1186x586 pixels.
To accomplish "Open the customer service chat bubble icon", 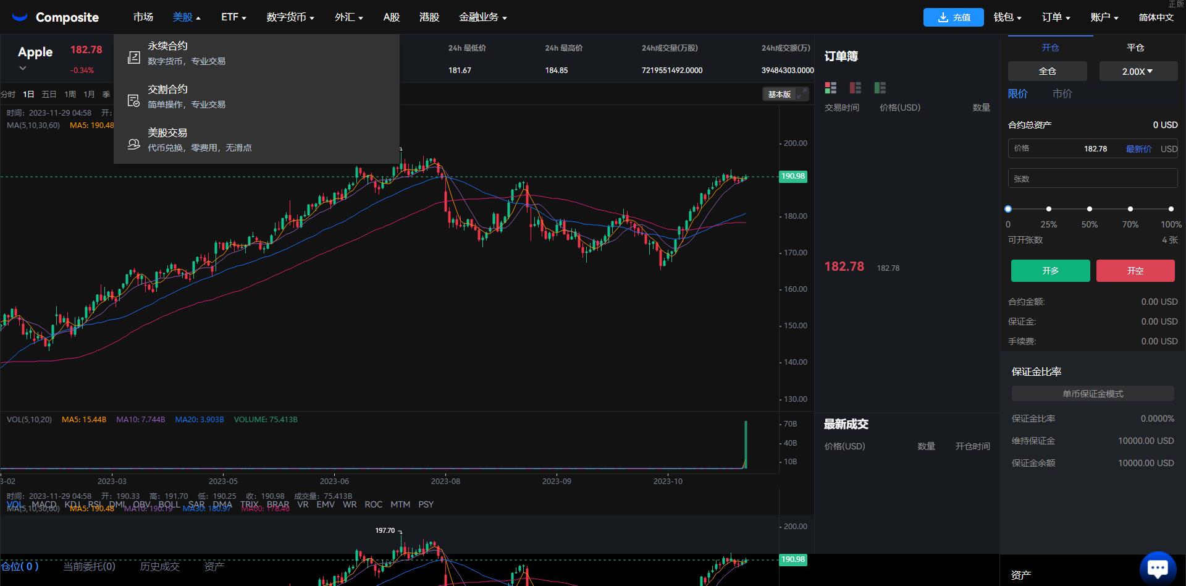I will pyautogui.click(x=1158, y=566).
